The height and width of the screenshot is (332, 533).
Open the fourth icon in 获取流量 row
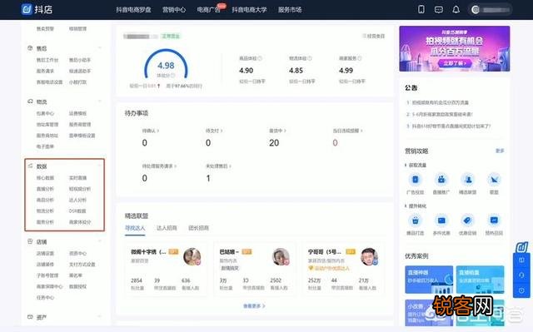pos(494,180)
